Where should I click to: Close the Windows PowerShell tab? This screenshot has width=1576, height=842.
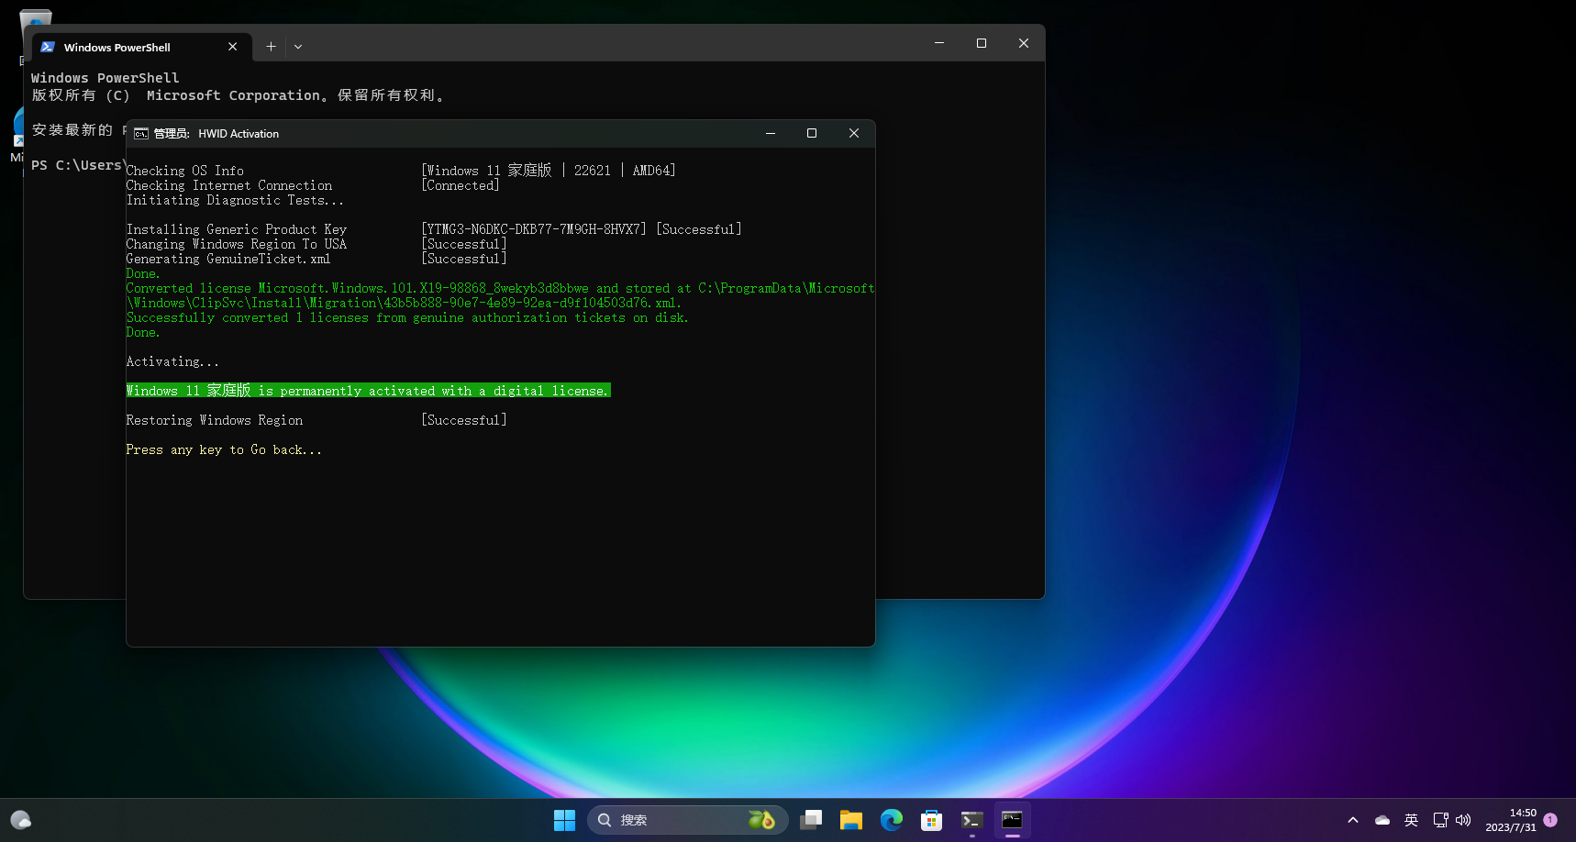tap(233, 47)
